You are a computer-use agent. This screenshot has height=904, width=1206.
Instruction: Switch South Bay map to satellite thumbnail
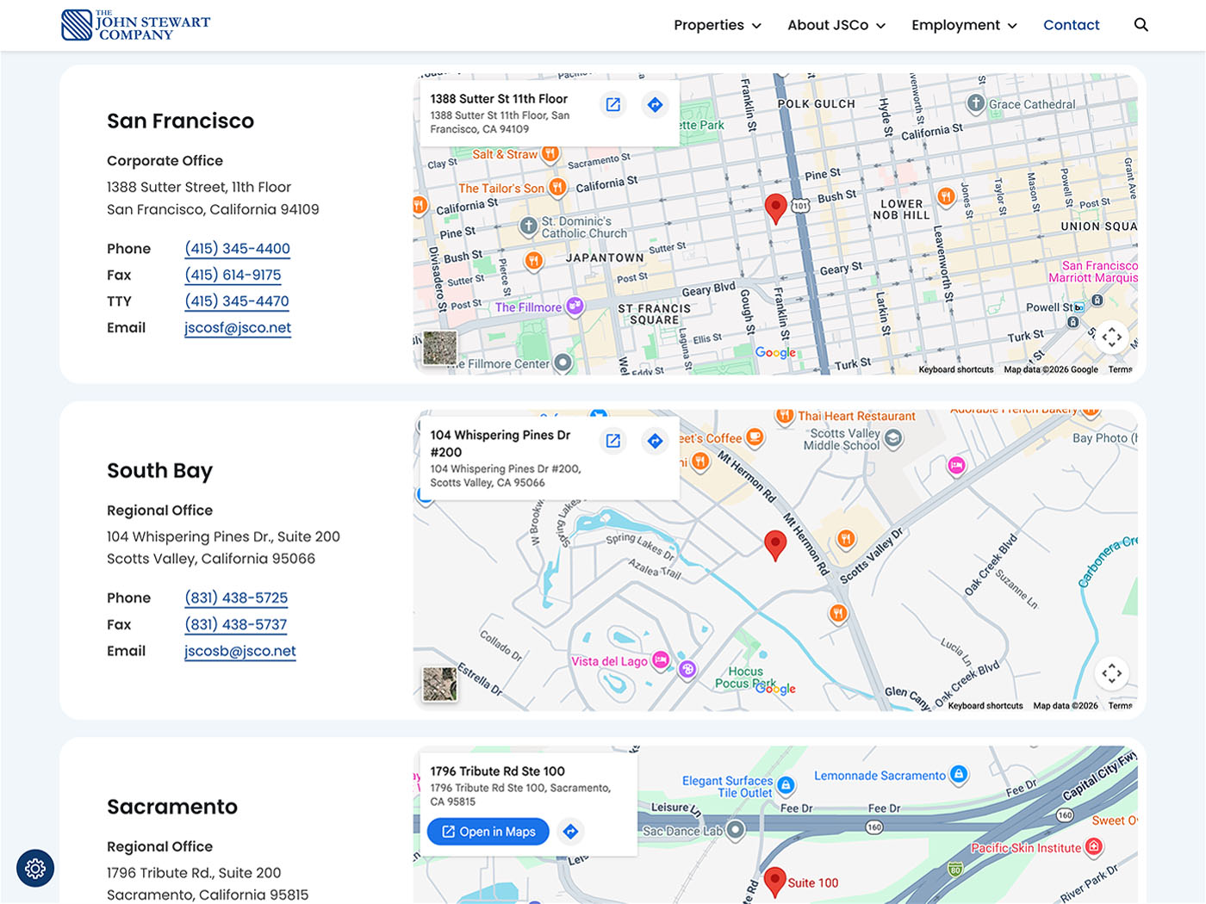(440, 684)
